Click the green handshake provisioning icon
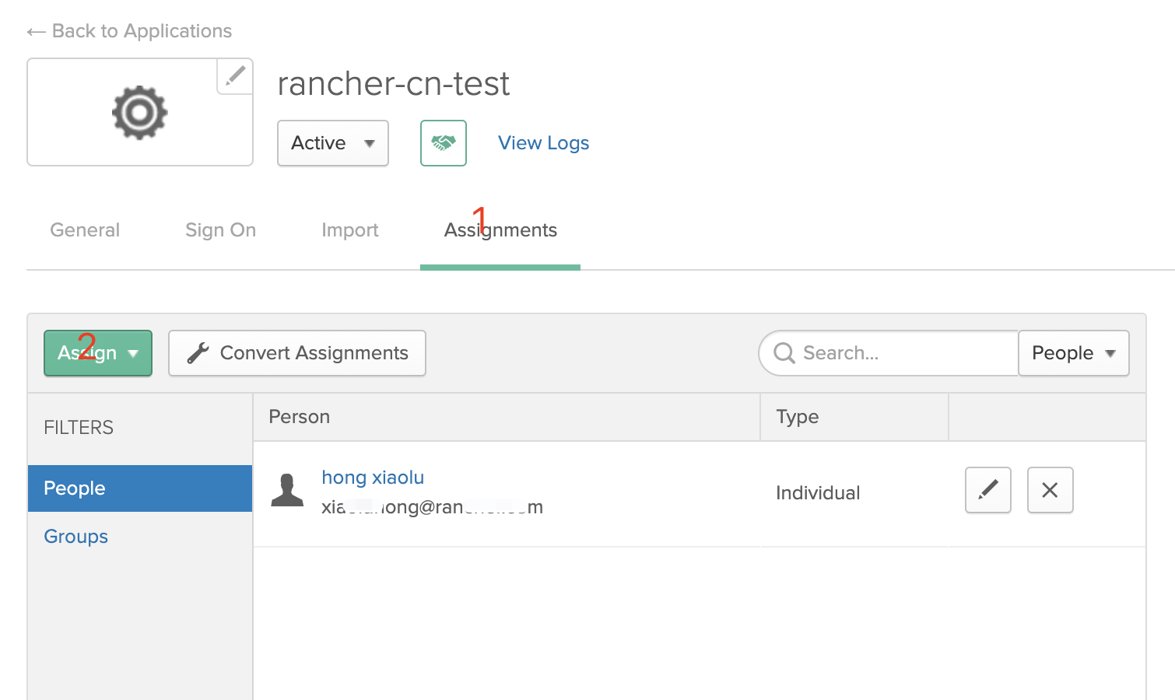This screenshot has width=1175, height=700. click(443, 143)
